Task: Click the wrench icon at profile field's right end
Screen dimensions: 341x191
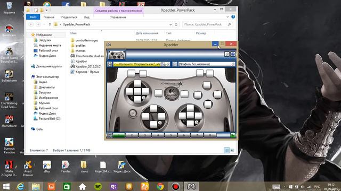Action: coord(233,64)
